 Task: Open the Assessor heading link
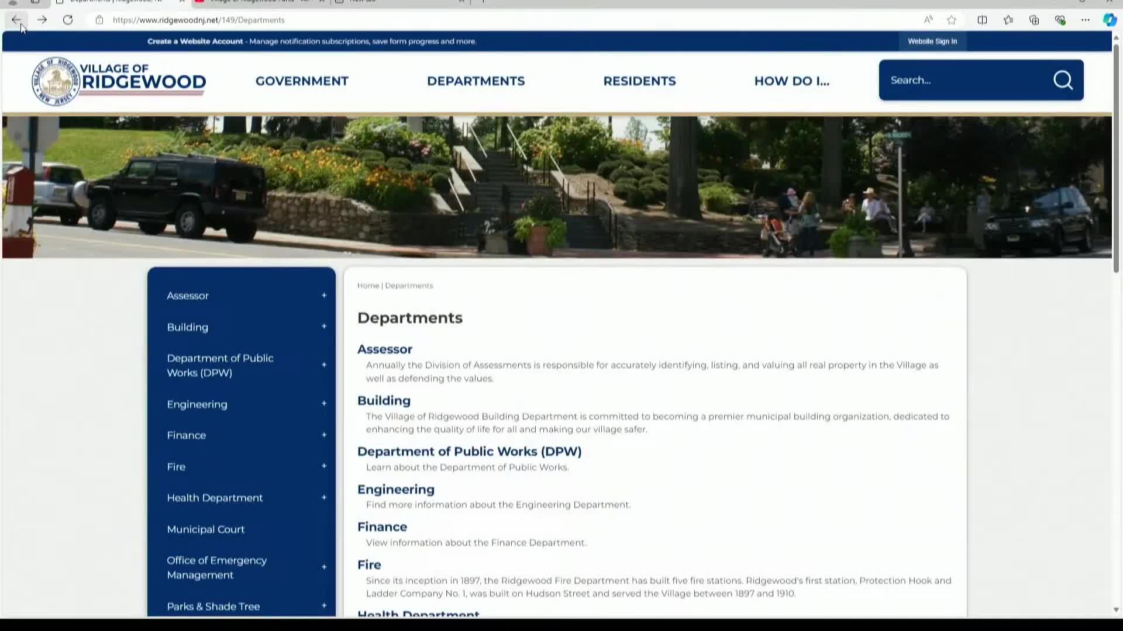point(385,349)
